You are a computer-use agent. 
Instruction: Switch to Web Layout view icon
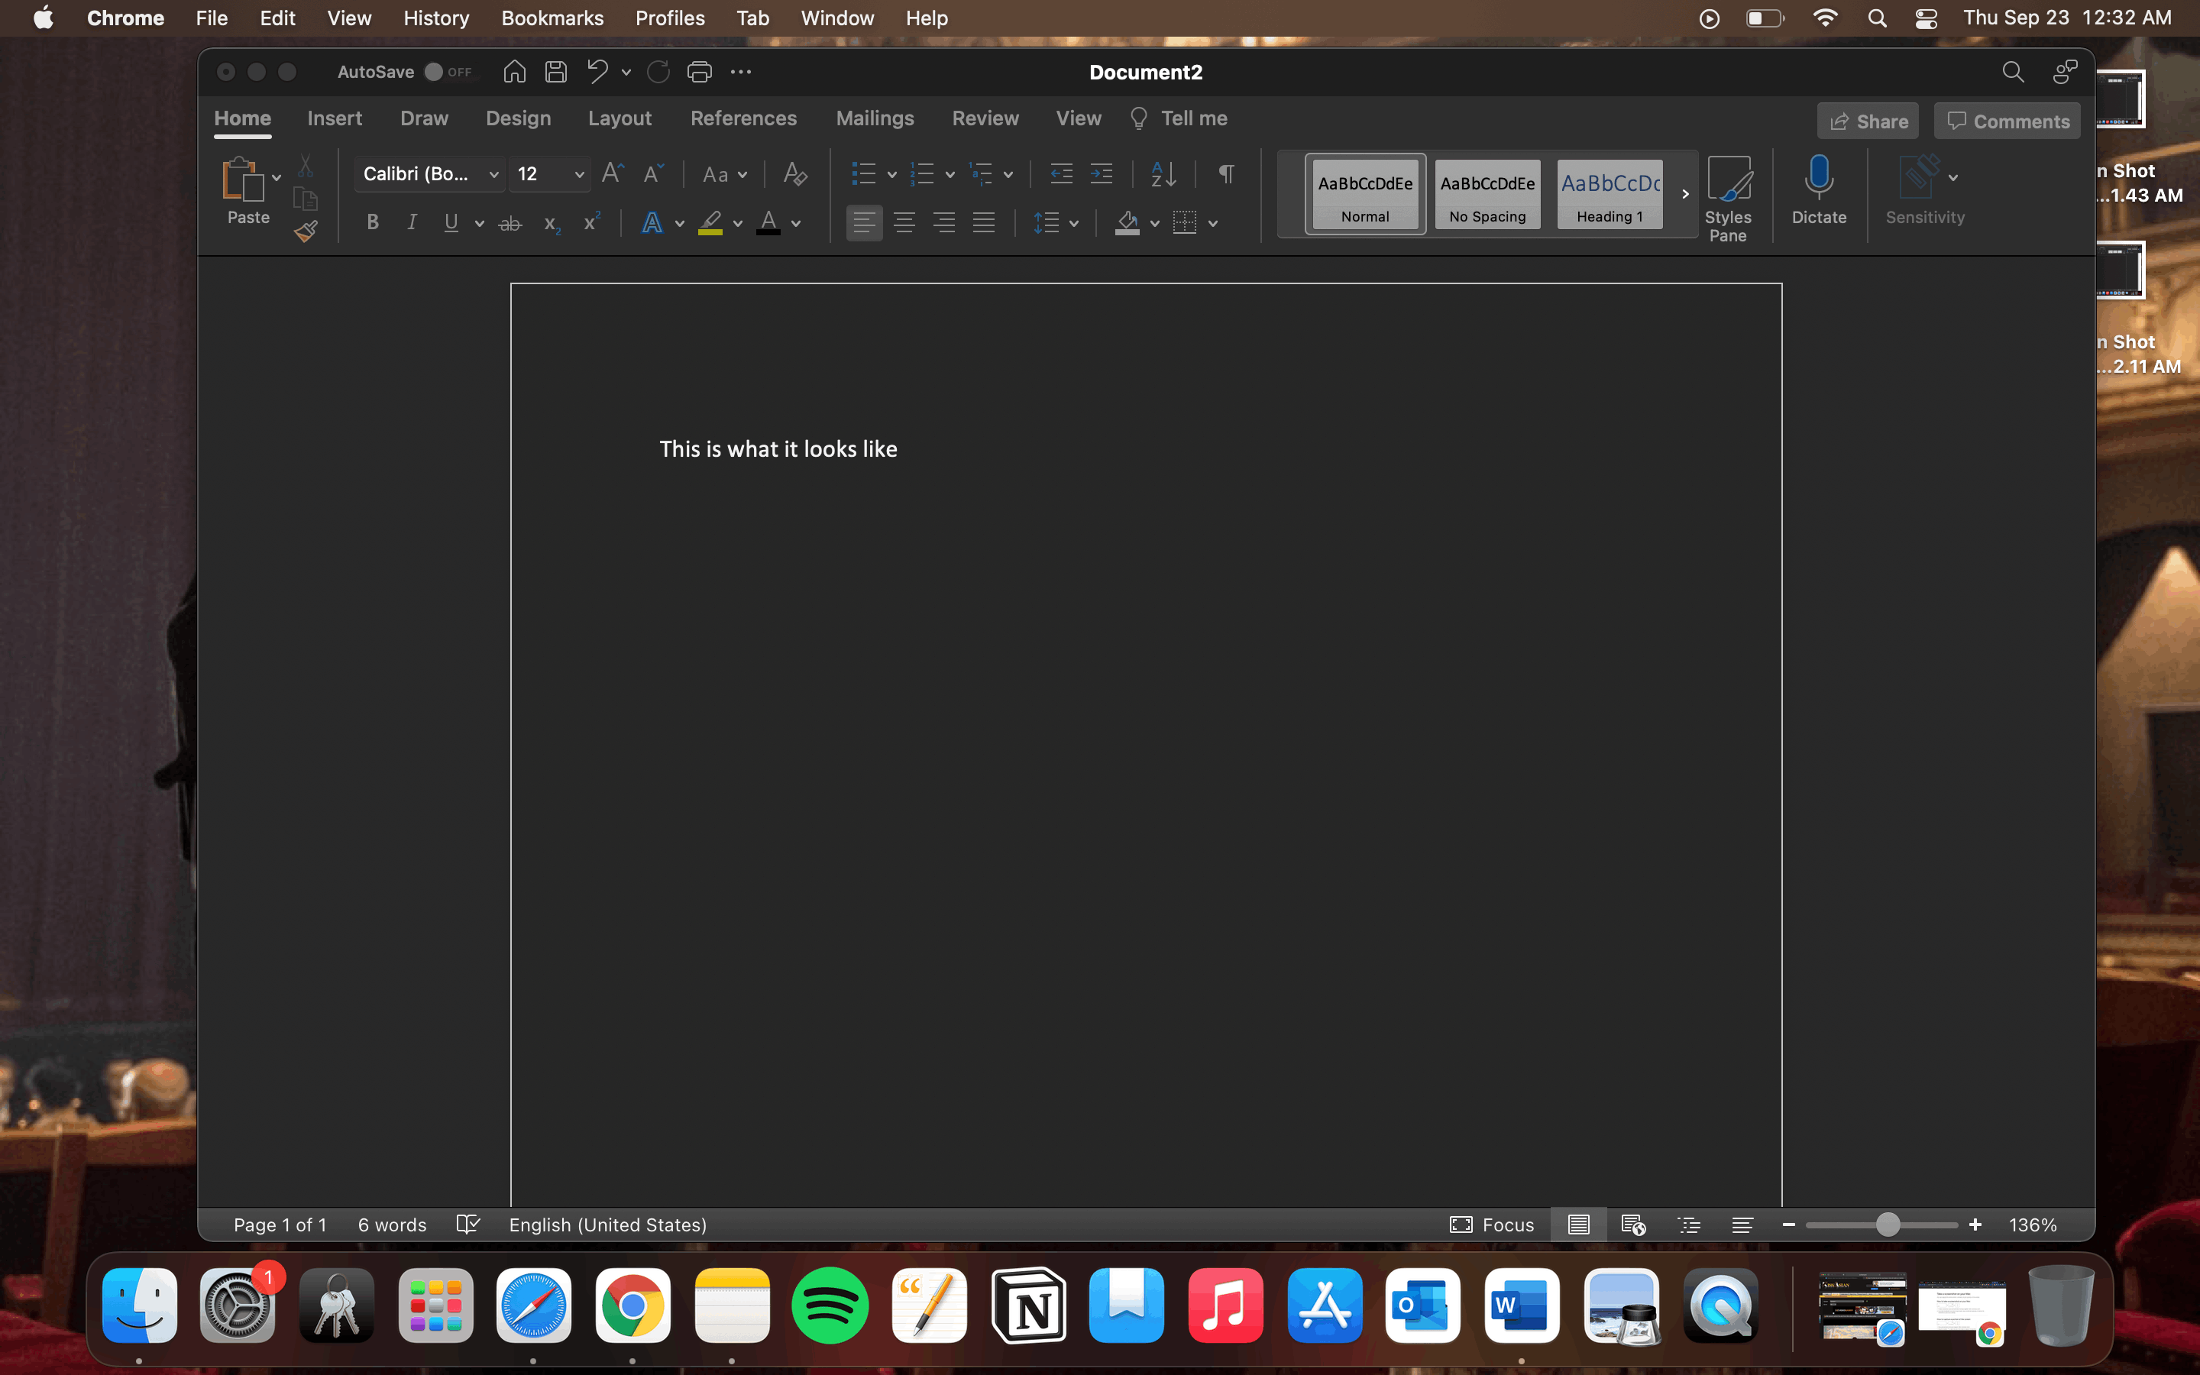[1634, 1225]
